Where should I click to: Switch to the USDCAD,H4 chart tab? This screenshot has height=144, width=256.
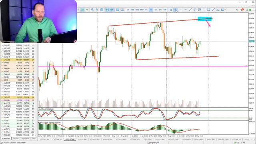coord(44,140)
